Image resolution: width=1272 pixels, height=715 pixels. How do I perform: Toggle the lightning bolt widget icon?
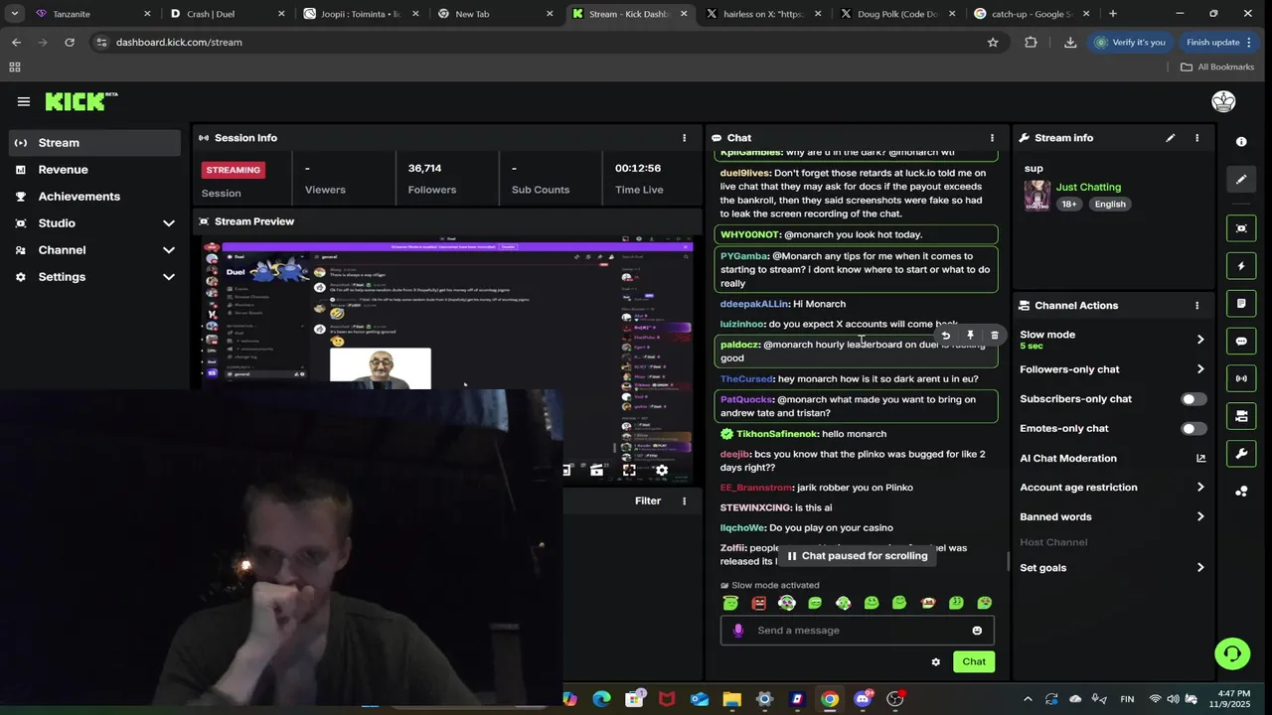coord(1241,266)
